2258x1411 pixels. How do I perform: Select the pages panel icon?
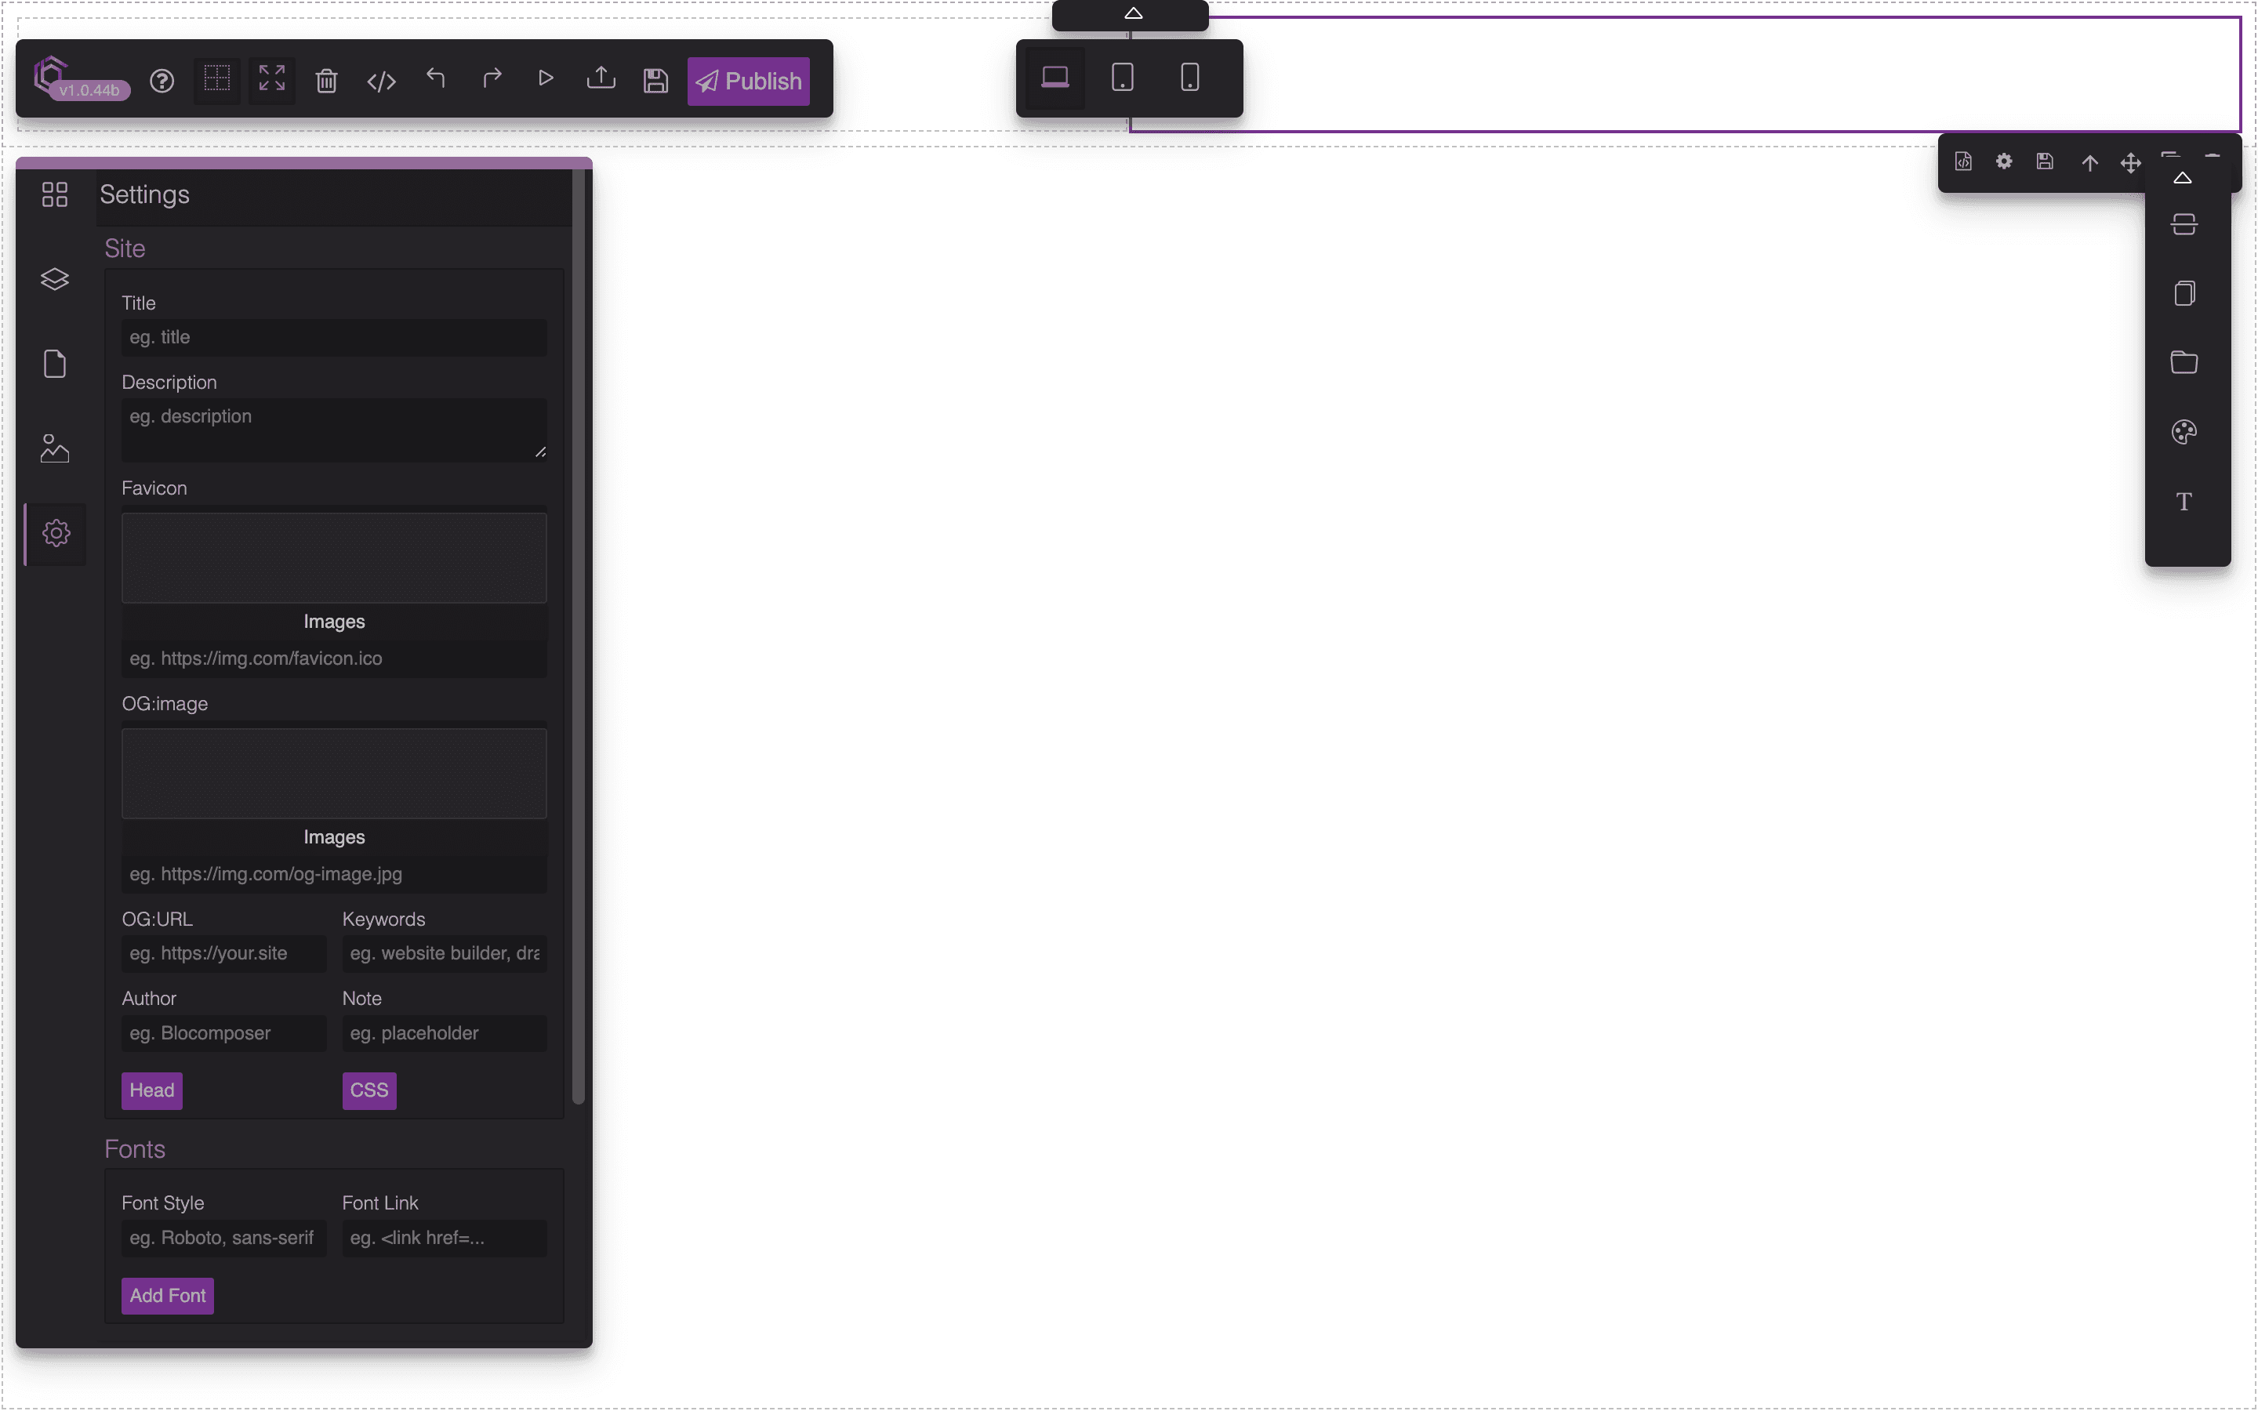click(55, 362)
